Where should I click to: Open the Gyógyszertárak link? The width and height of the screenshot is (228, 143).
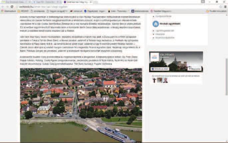pos(163,16)
